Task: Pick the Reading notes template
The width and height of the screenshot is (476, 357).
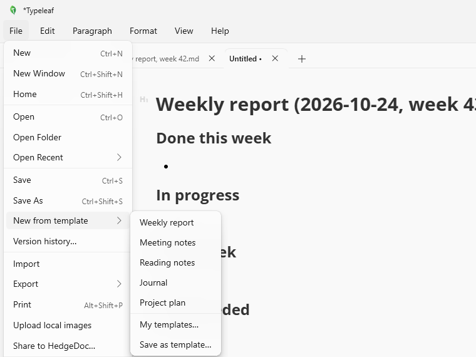Action: 175,262
